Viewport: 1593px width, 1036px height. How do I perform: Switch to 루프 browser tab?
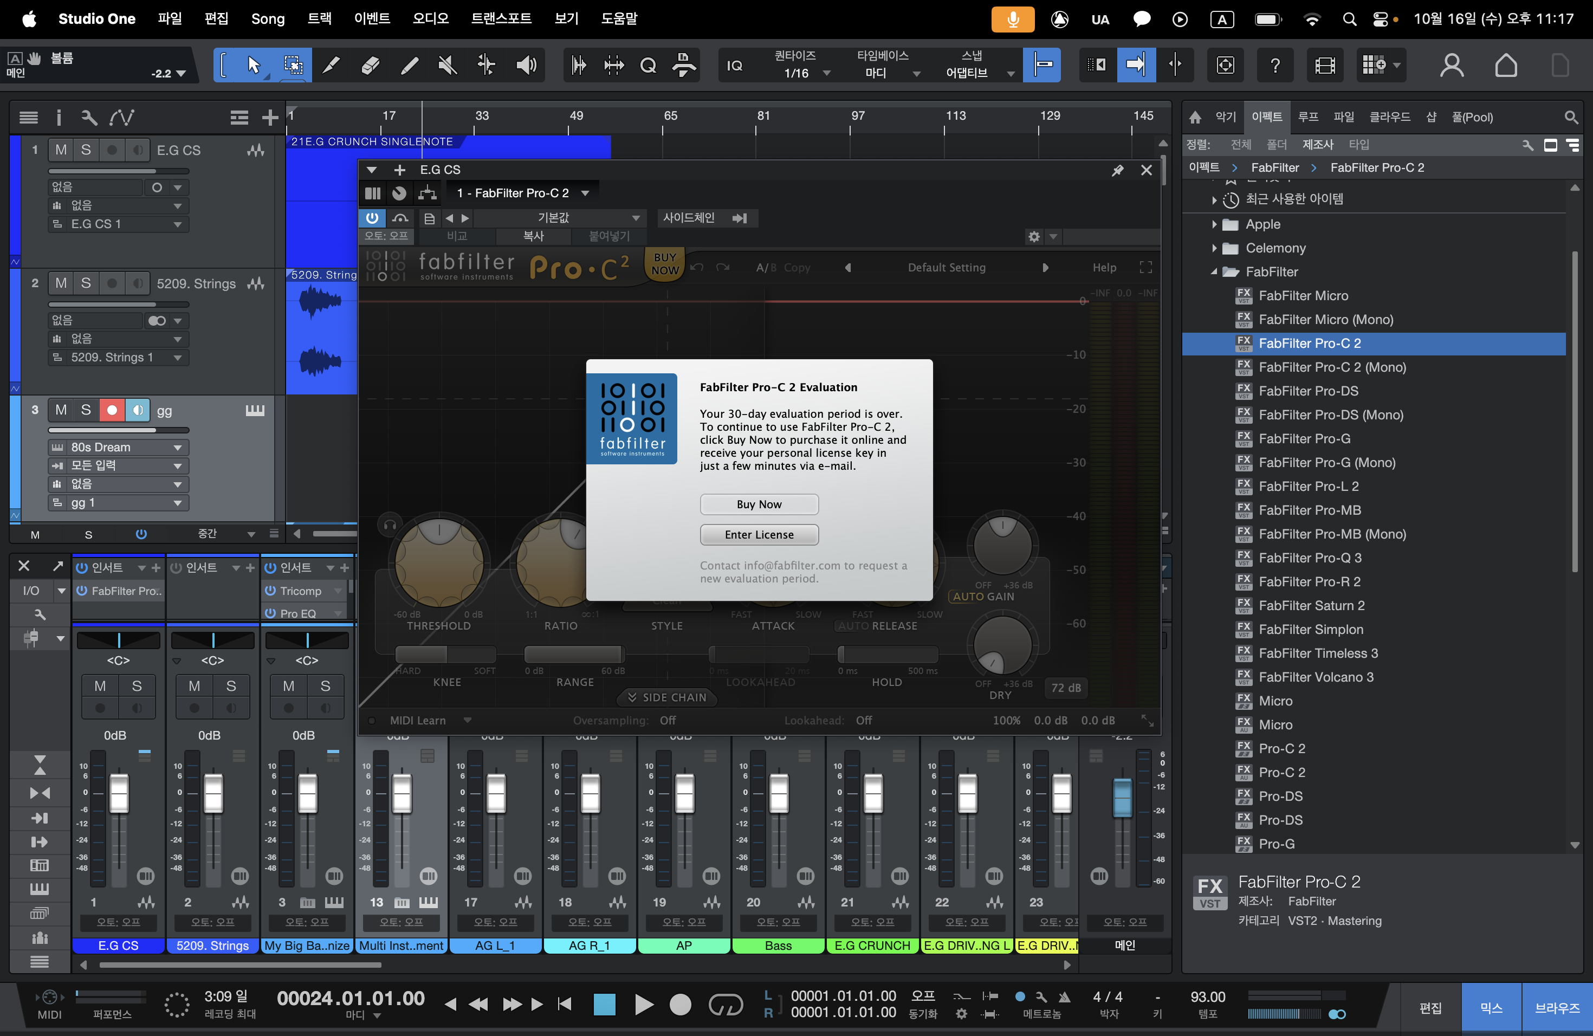coord(1308,117)
